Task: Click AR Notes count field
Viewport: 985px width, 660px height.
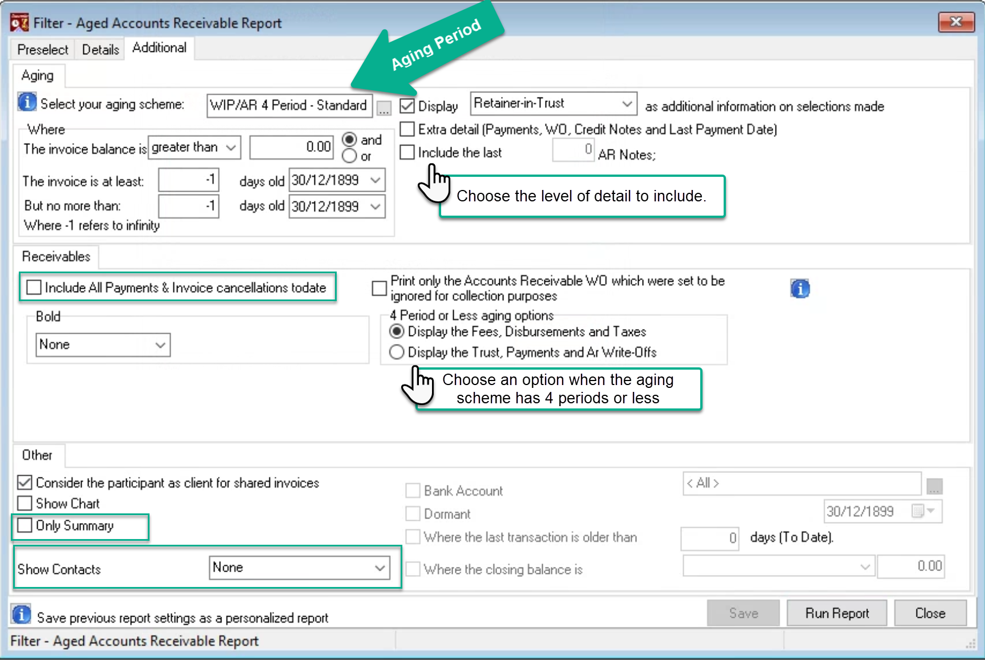Action: [574, 150]
